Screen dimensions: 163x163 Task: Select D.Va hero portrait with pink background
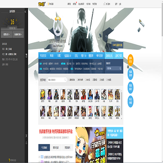tap(63, 111)
